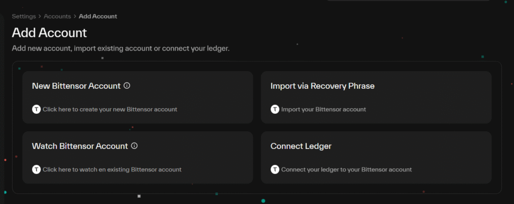Click the TAO logo in Import via Recovery Phrase card

click(x=275, y=109)
